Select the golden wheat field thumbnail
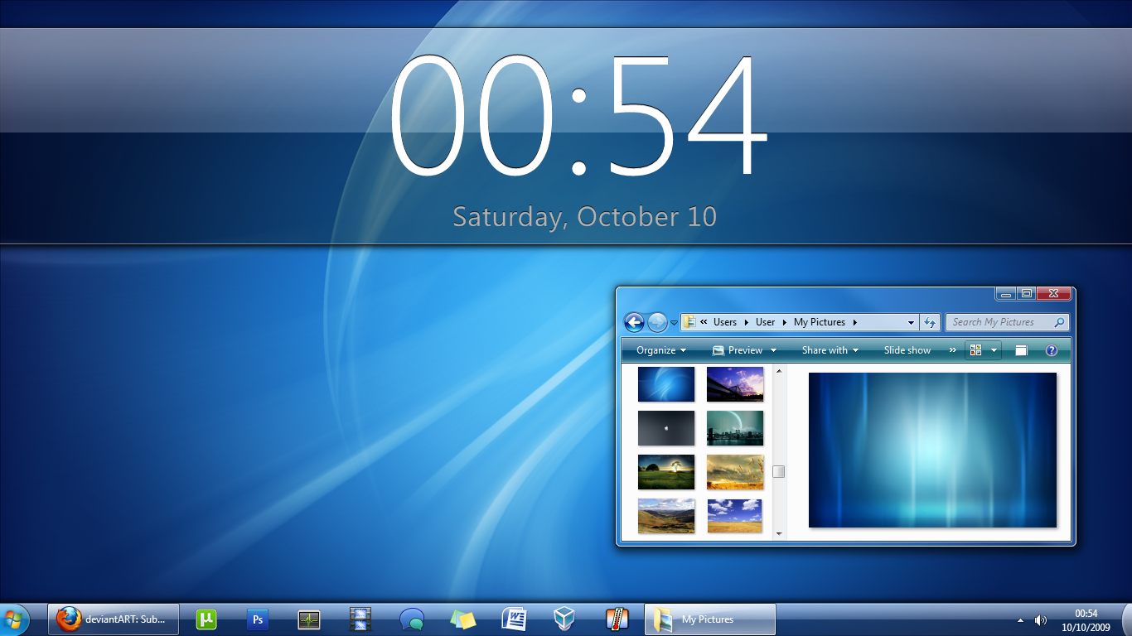This screenshot has width=1132, height=636. click(735, 472)
